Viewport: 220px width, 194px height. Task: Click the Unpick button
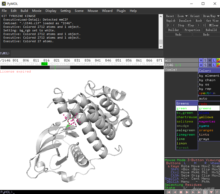coord(171,21)
